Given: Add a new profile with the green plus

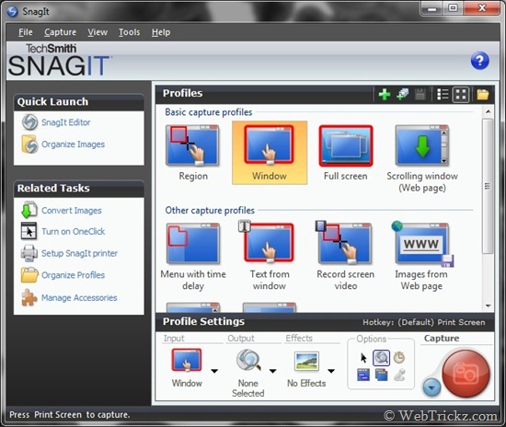Looking at the screenshot, I should (x=384, y=95).
